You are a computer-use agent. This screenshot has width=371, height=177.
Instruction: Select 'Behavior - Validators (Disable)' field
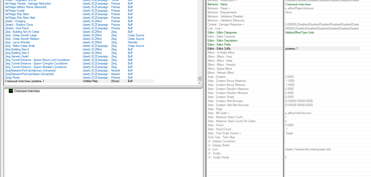(x=225, y=16)
